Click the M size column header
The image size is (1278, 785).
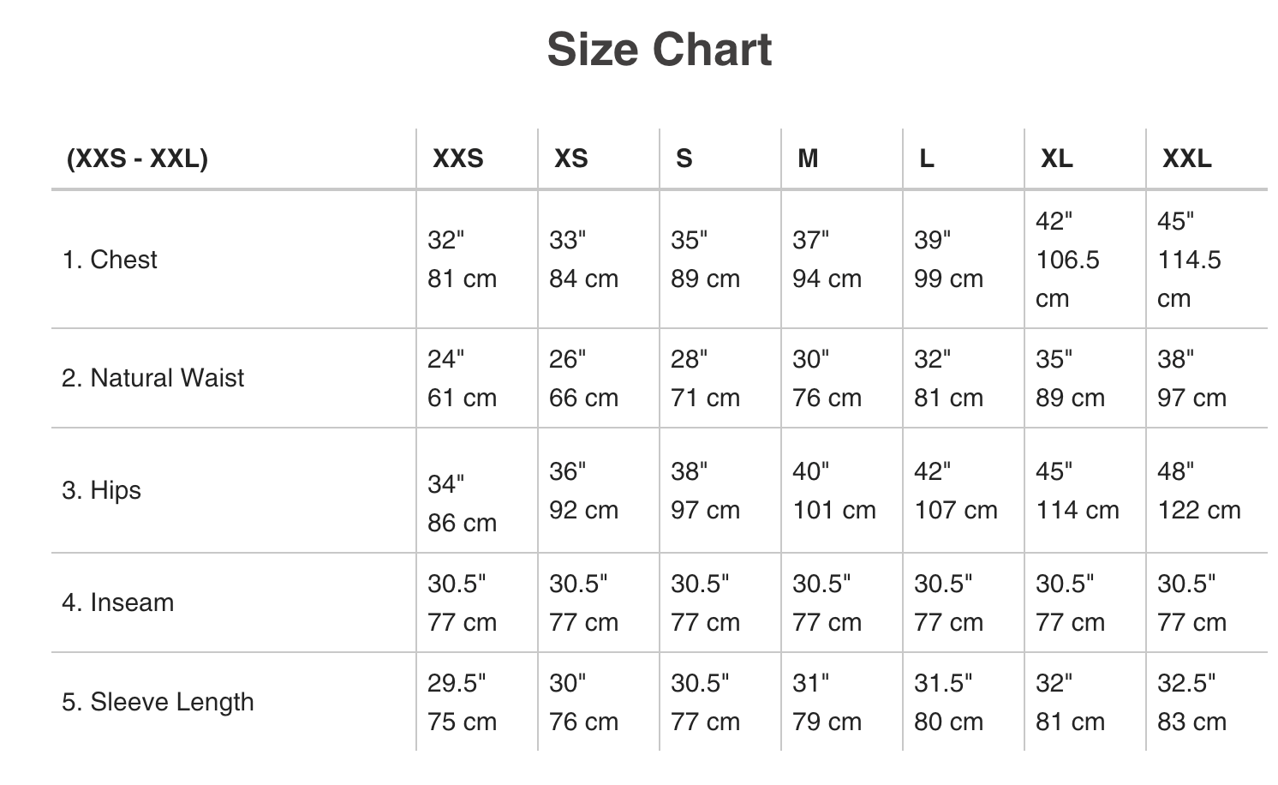click(808, 159)
